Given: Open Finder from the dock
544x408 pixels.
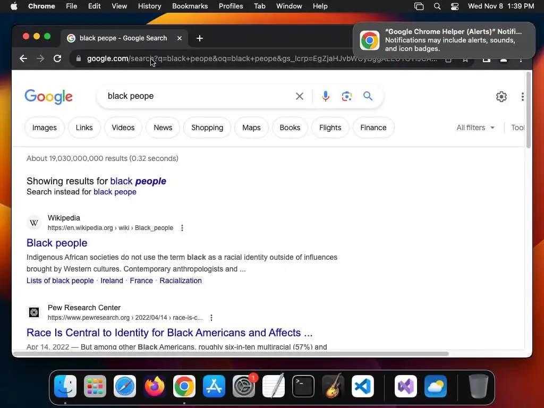Looking at the screenshot, I should (x=65, y=386).
